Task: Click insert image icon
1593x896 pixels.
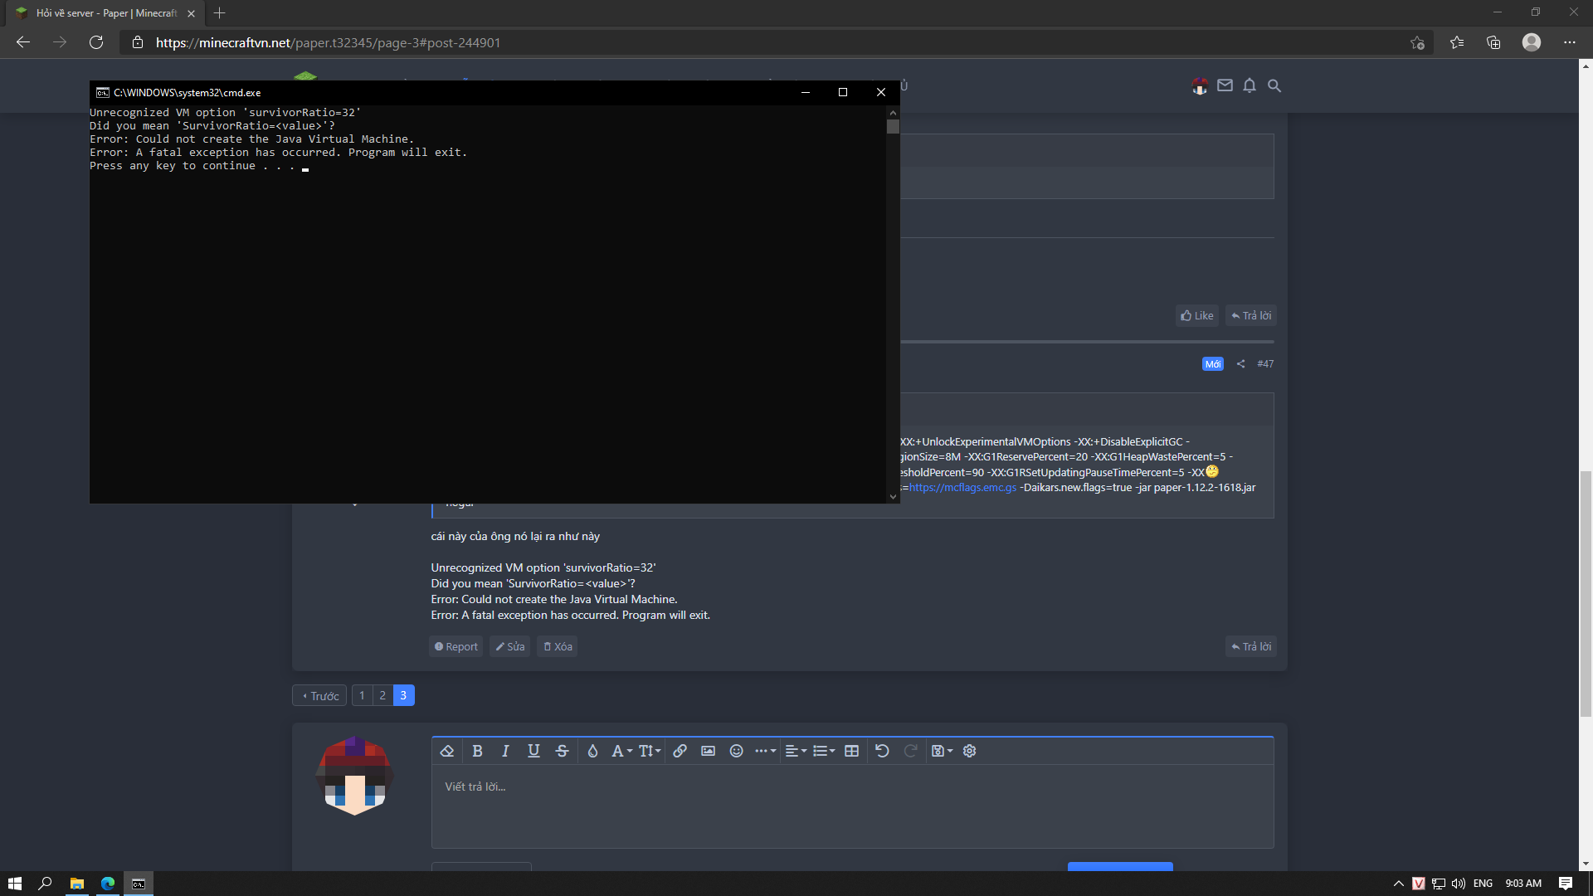Action: 708,751
